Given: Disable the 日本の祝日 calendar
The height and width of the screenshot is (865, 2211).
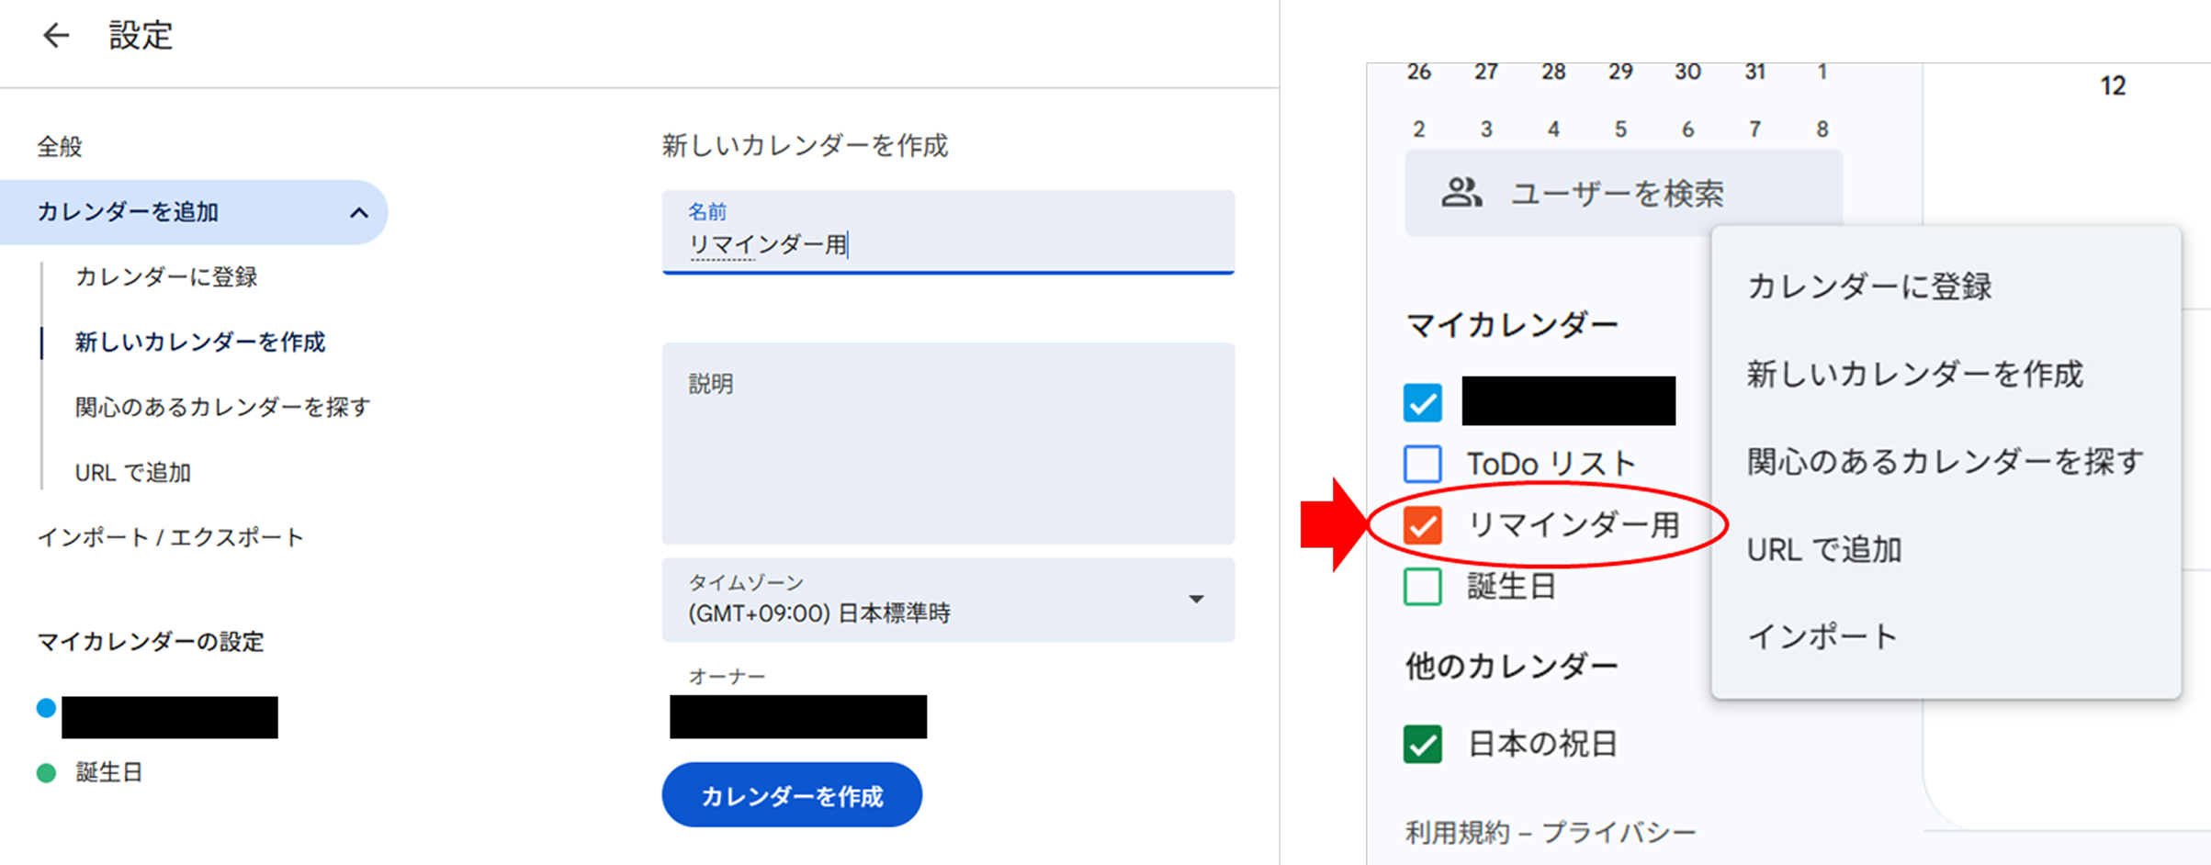Looking at the screenshot, I should tap(1422, 744).
